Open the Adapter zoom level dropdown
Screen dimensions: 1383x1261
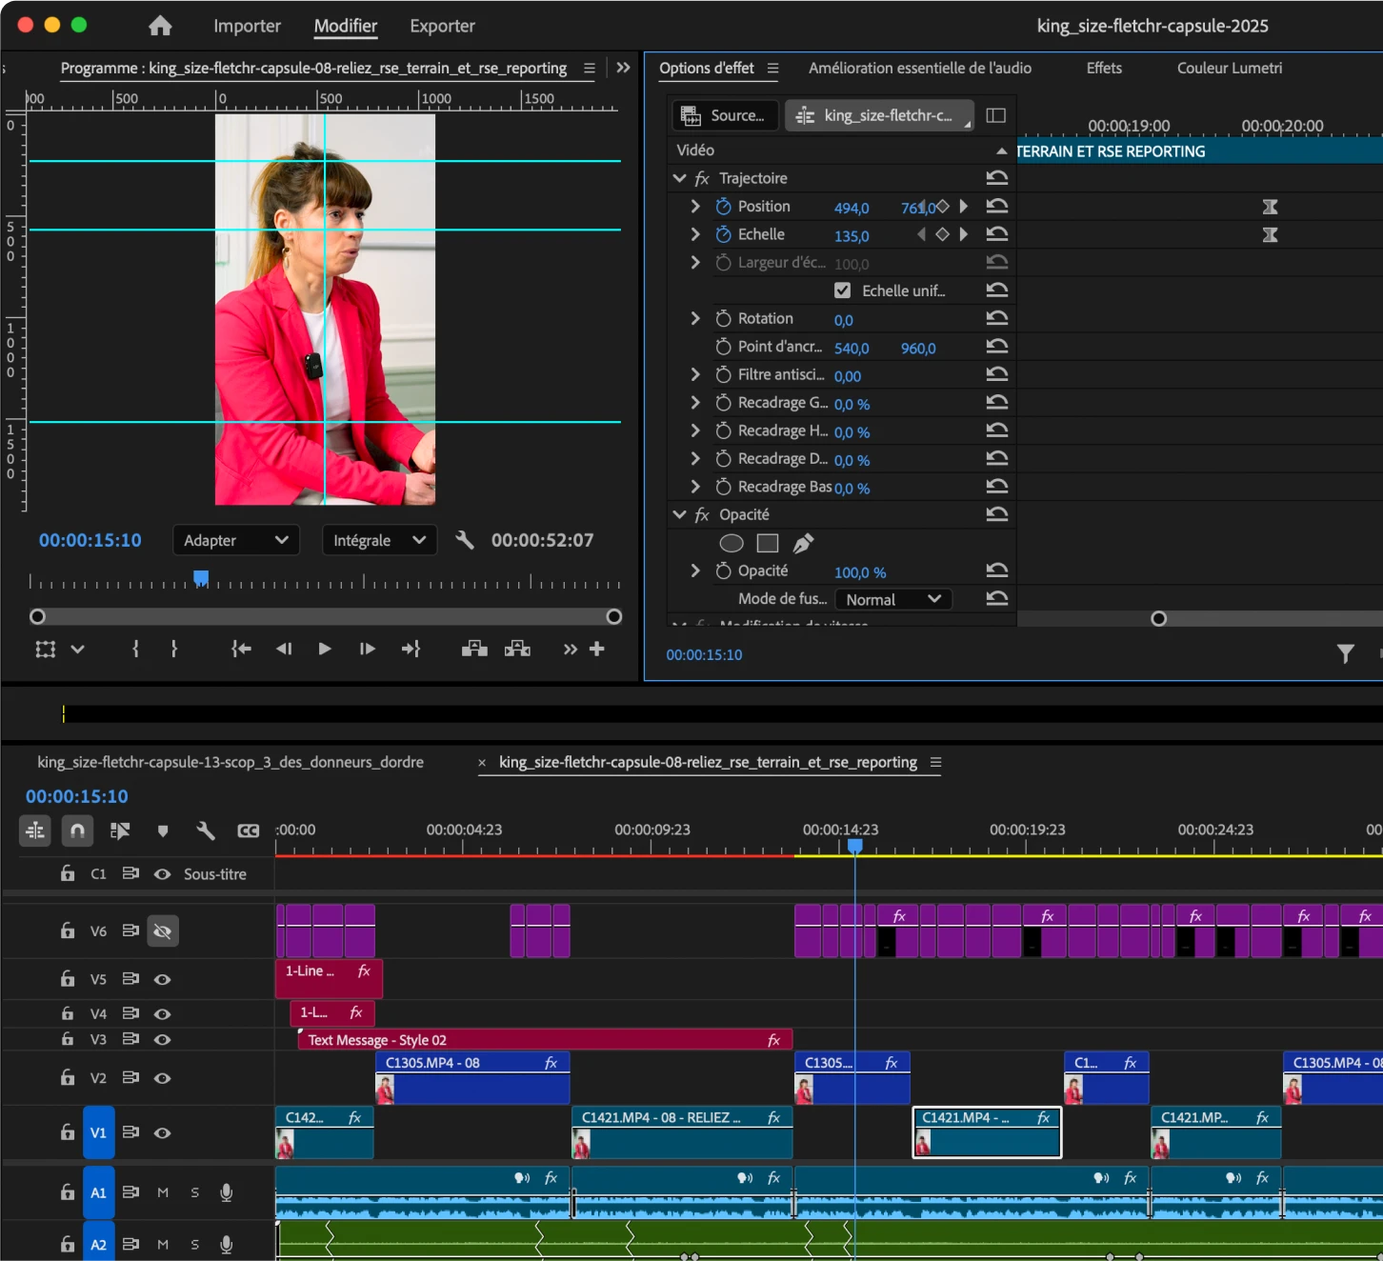(x=236, y=540)
